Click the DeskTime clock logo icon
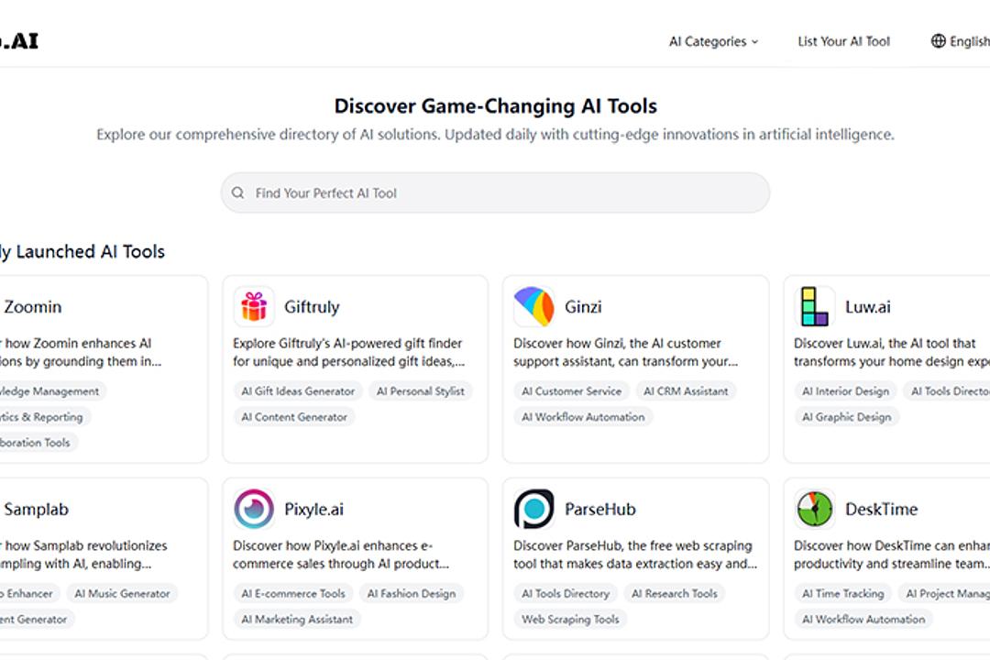 814,510
